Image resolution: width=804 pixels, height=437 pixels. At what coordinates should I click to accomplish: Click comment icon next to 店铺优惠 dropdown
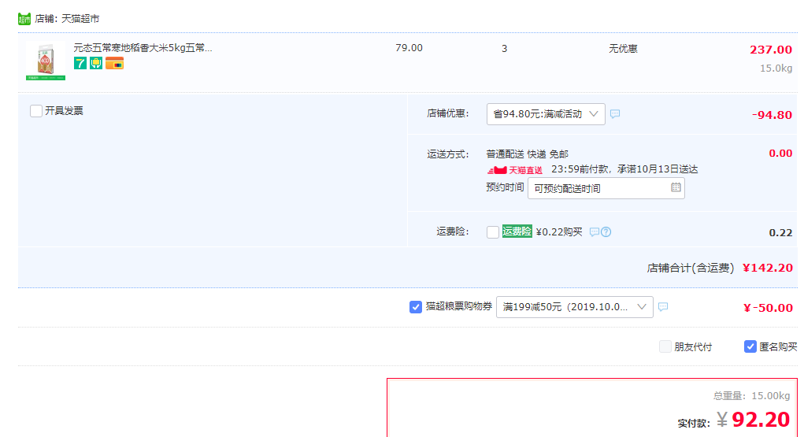(x=615, y=114)
